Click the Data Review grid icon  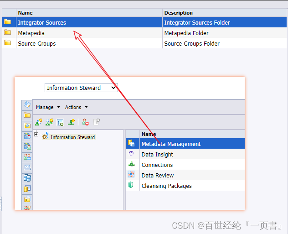tap(131, 174)
